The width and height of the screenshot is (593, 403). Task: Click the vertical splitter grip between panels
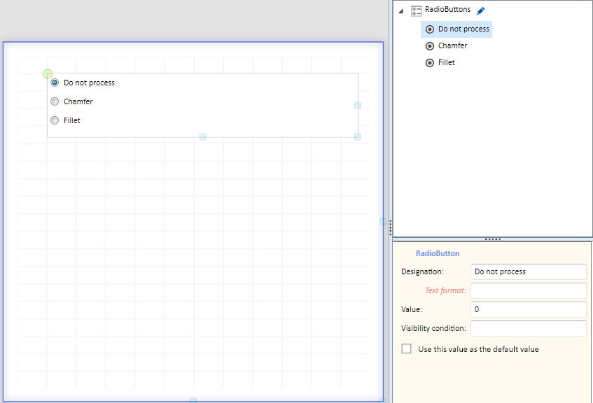point(390,227)
